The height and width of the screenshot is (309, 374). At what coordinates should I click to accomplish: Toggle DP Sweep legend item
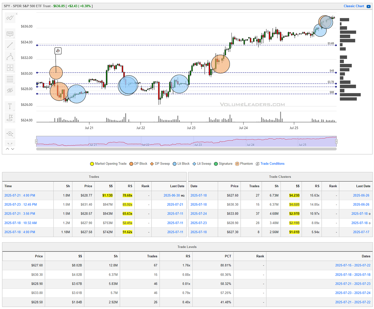point(160,164)
